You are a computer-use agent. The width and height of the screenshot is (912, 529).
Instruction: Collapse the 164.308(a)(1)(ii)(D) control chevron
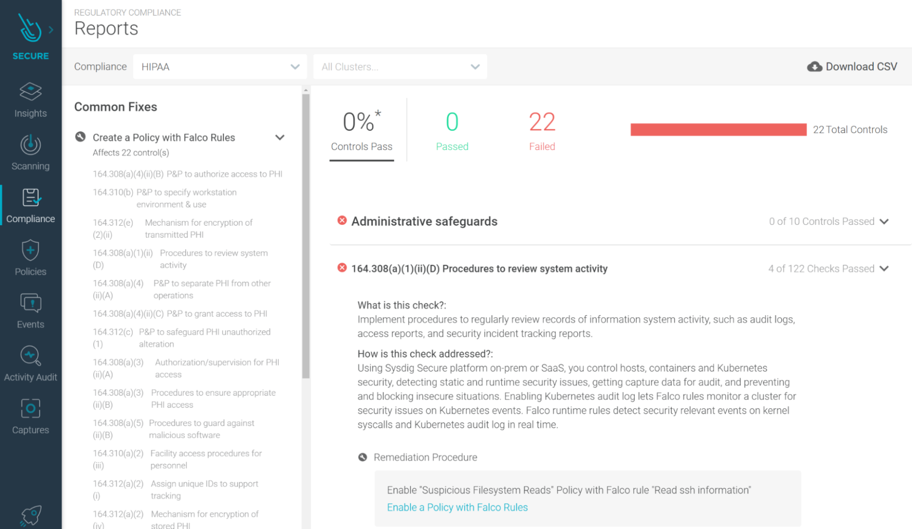pyautogui.click(x=884, y=269)
